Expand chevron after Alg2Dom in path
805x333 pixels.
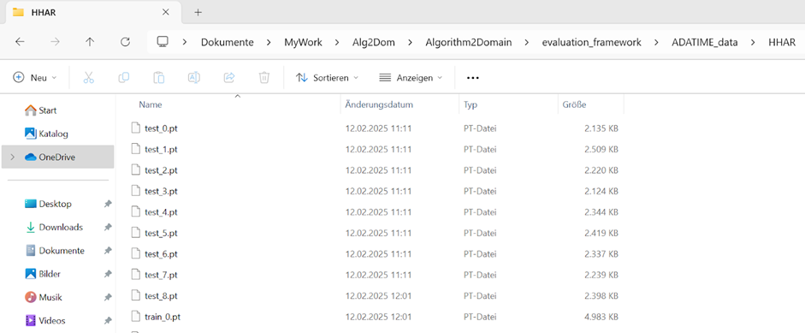tap(410, 43)
